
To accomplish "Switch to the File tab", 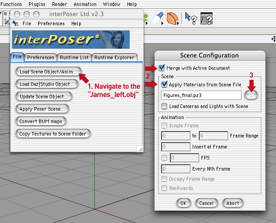I will tap(17, 57).
